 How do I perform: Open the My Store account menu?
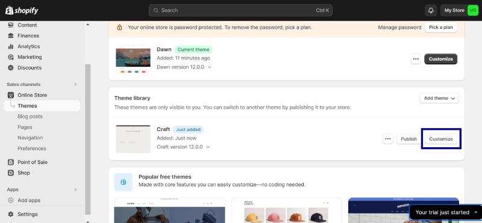coord(459,10)
